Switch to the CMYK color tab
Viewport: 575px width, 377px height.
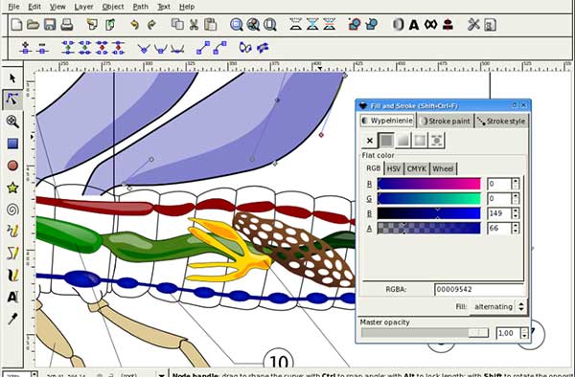pyautogui.click(x=417, y=169)
